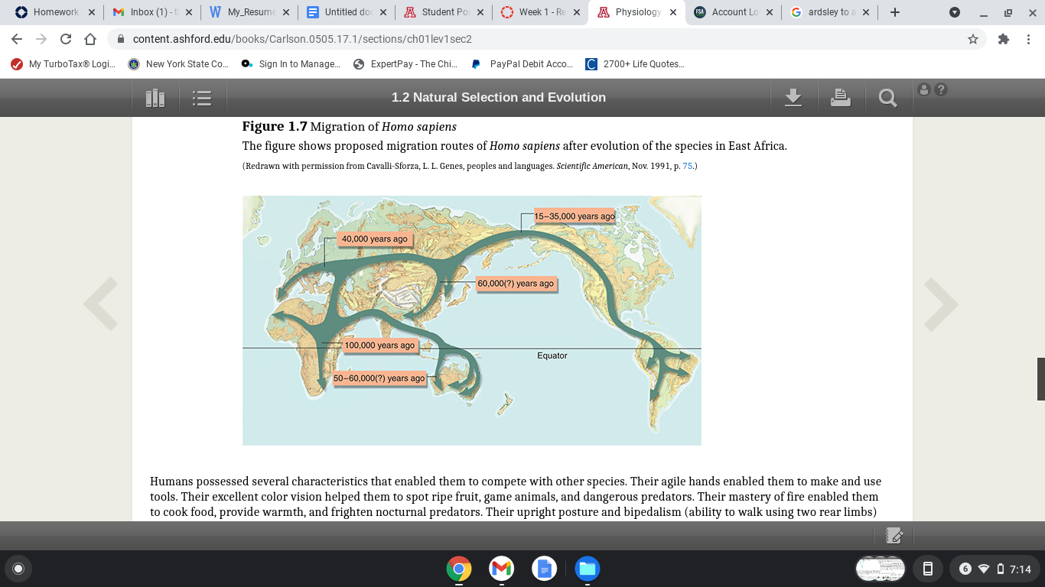Open My TurboTax Login bookmark
This screenshot has width=1045, height=587.
coord(63,64)
